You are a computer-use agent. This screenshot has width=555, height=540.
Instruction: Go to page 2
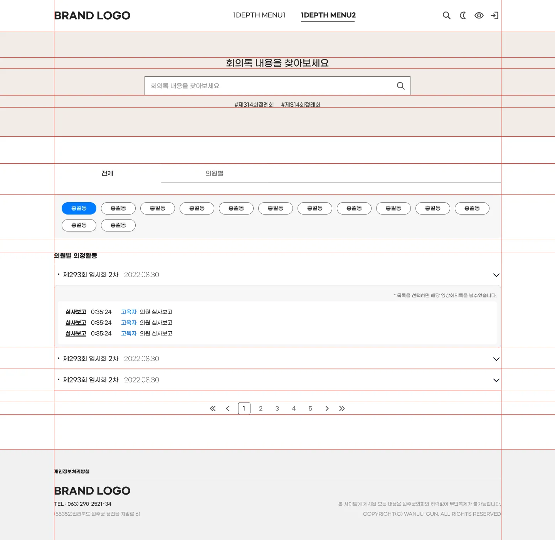click(x=261, y=409)
